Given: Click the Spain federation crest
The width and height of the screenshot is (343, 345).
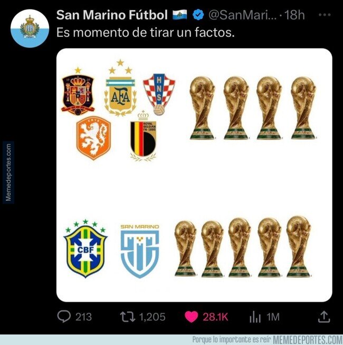Looking at the screenshot, I should [x=78, y=91].
